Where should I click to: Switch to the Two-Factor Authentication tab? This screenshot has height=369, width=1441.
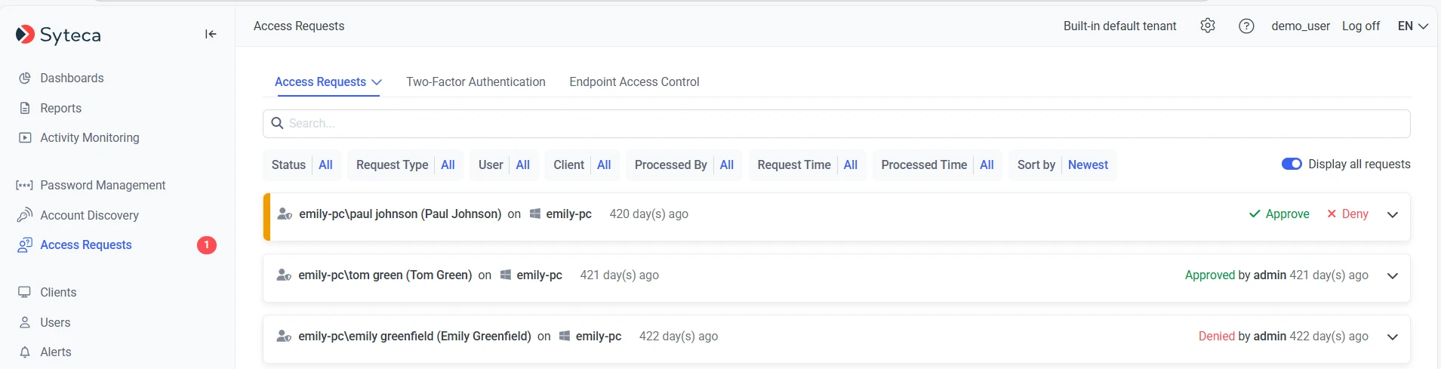click(476, 81)
